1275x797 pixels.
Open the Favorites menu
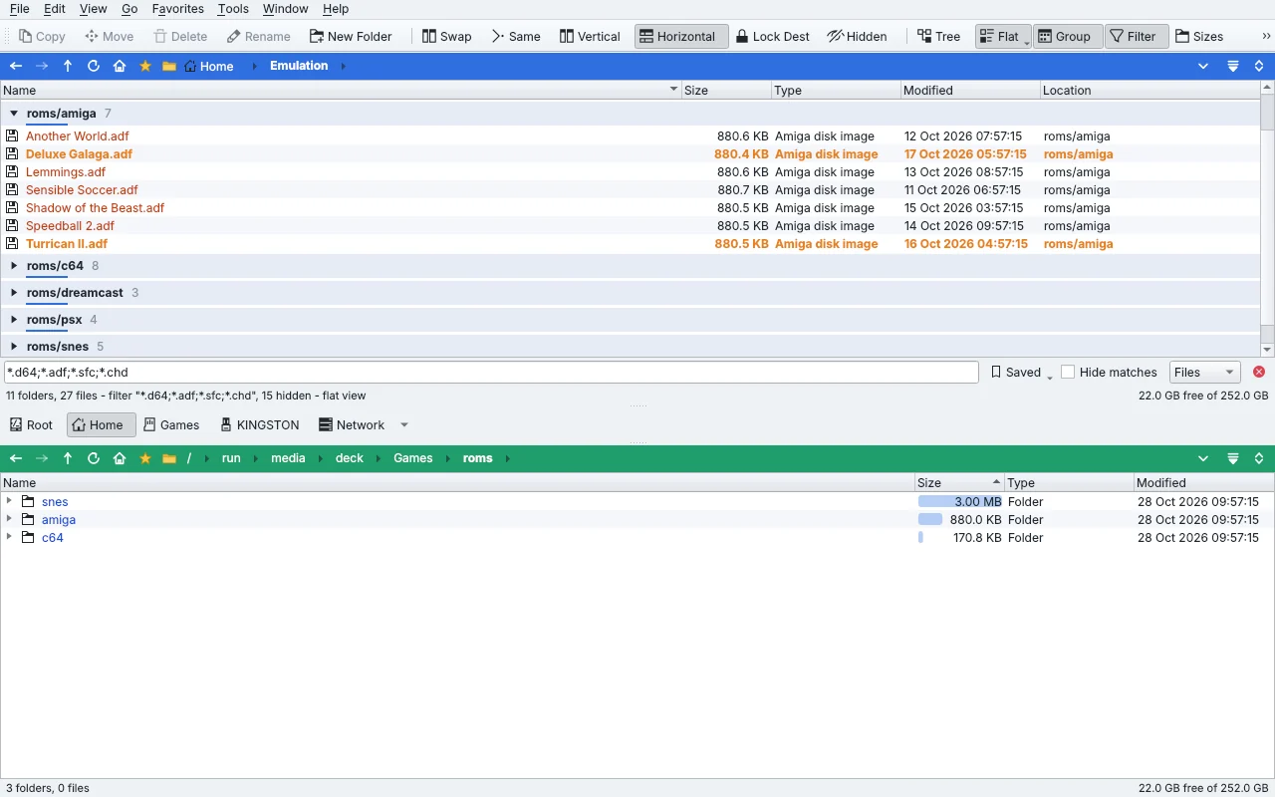178,9
